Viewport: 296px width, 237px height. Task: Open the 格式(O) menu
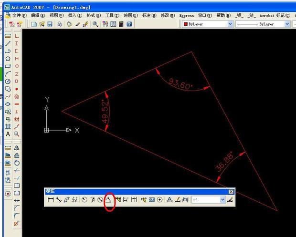pyautogui.click(x=94, y=15)
